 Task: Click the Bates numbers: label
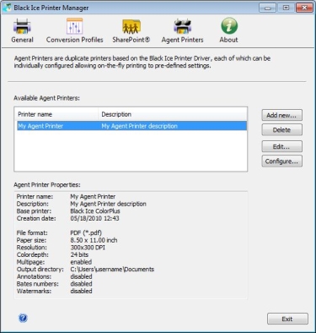pos(38,284)
